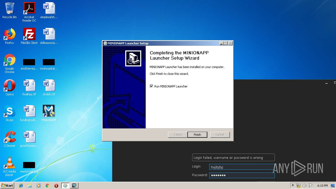Open Internet Explorer in taskbar
The image size is (336, 189).
point(21,186)
